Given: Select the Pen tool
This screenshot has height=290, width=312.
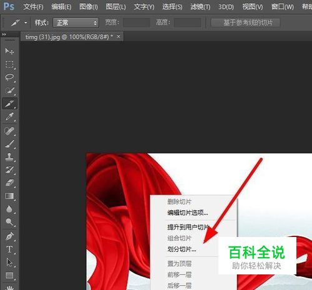Looking at the screenshot, I should pos(9,236).
